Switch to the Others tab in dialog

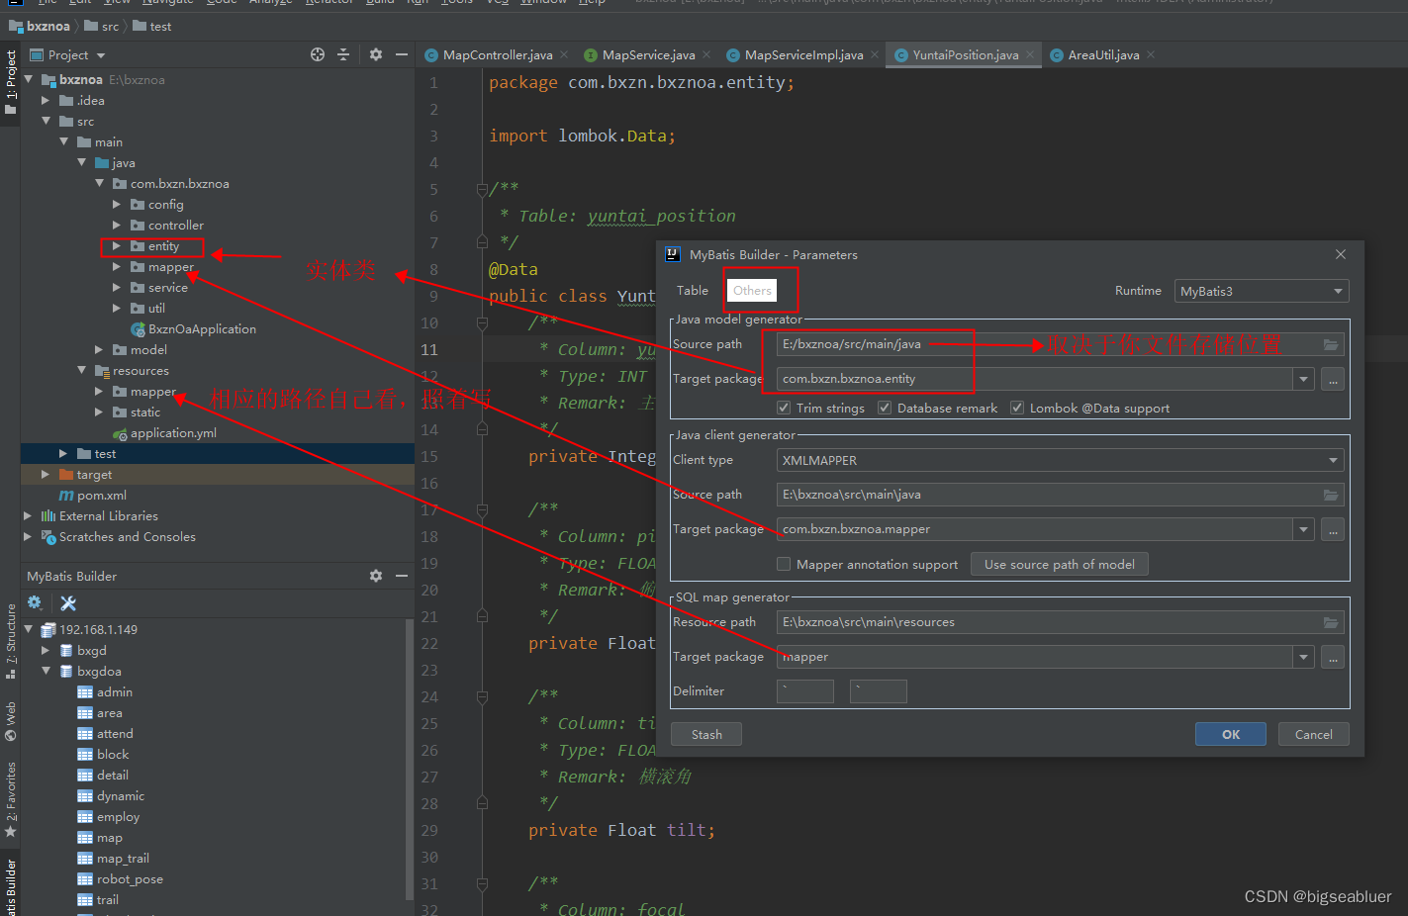click(x=752, y=290)
